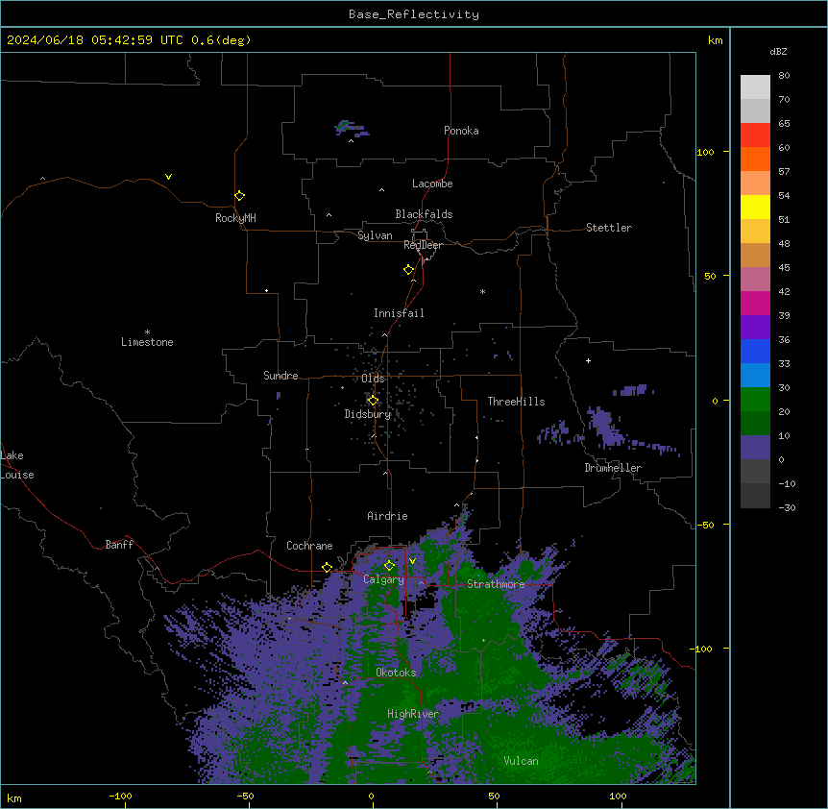828x809 pixels.
Task: Click the Drumheller city label
Action: (x=613, y=468)
